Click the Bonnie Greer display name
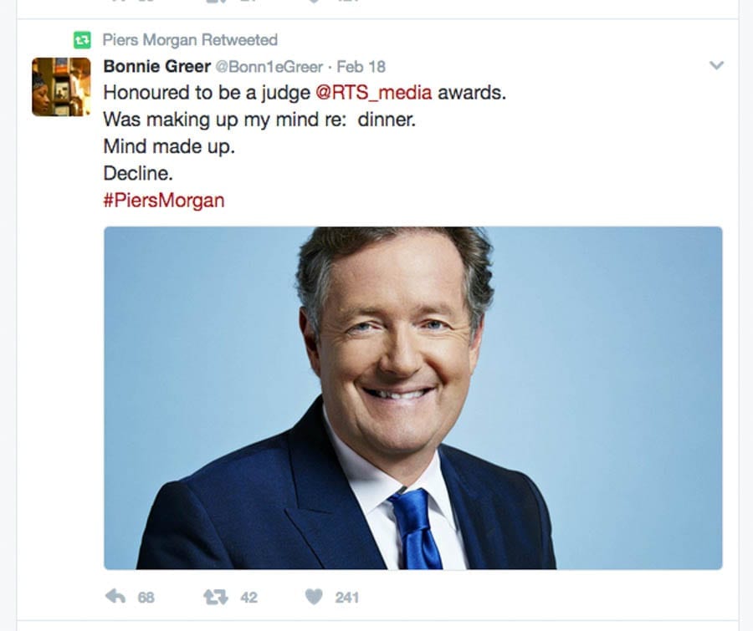The height and width of the screenshot is (631, 753). pos(157,66)
